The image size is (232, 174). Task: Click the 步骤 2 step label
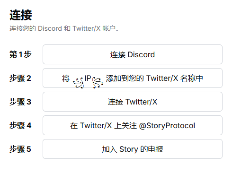[x=20, y=78]
